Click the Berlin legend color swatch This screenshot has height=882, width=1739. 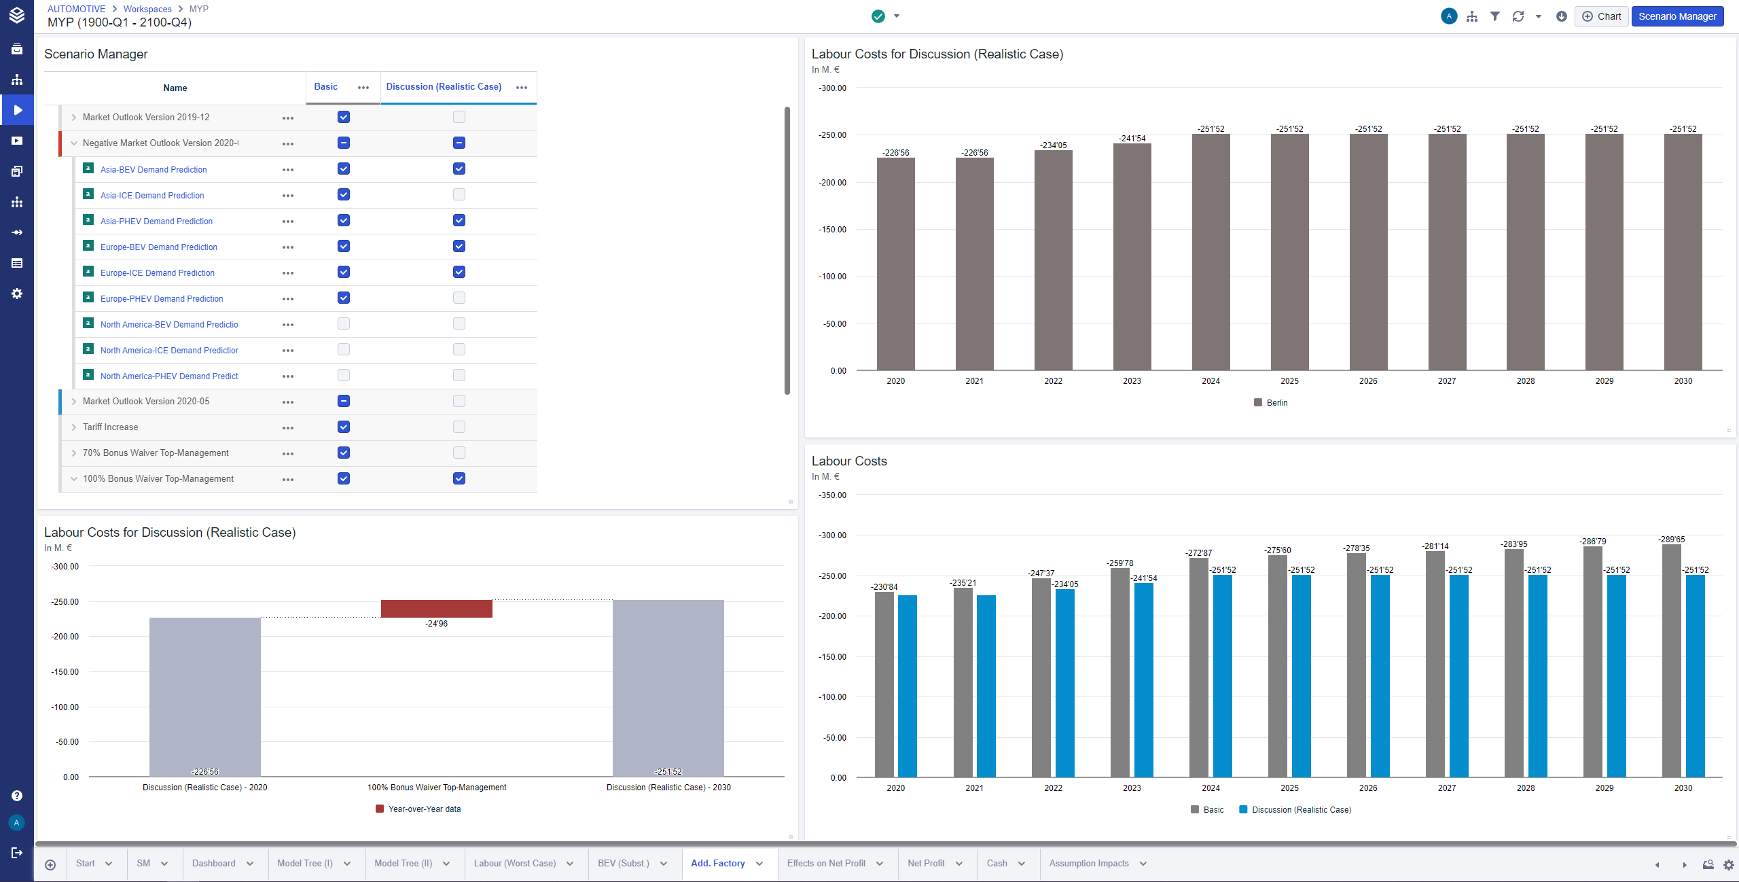point(1258,402)
